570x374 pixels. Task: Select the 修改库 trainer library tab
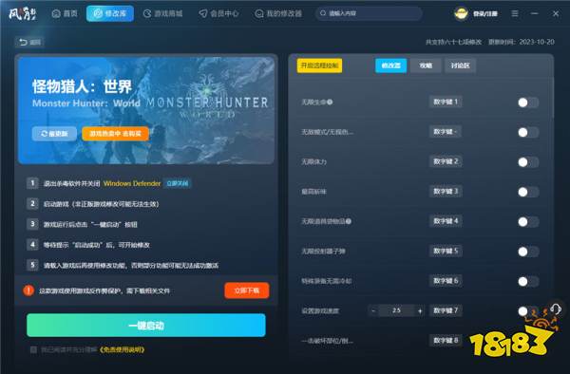click(x=110, y=14)
